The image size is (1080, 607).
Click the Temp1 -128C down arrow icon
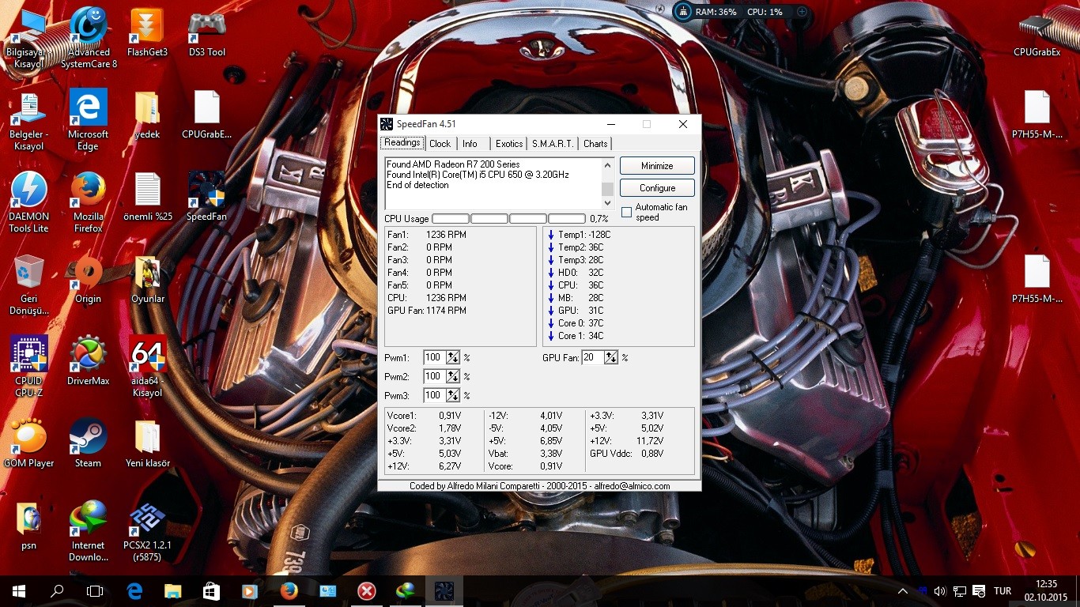point(551,235)
